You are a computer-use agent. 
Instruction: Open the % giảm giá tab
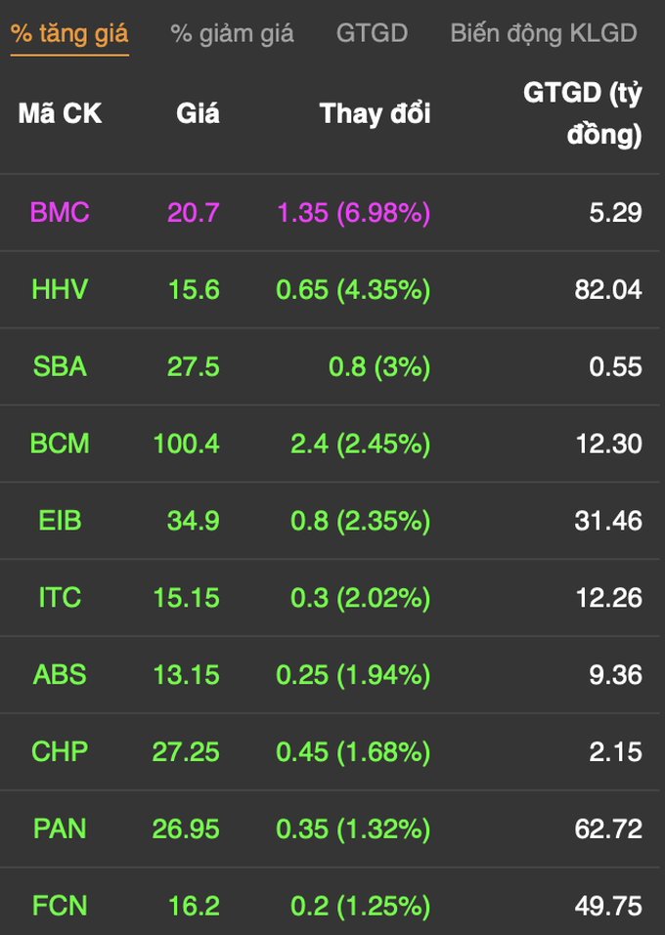(232, 34)
